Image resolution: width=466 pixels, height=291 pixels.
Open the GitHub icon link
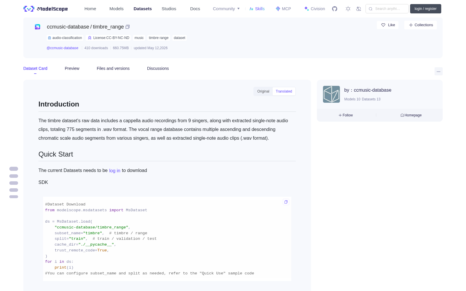(x=335, y=9)
